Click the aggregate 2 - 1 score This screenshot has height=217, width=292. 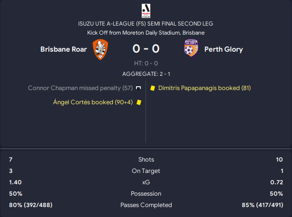(146, 74)
